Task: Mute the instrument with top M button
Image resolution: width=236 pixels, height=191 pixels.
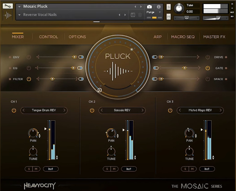Action: (169, 17)
